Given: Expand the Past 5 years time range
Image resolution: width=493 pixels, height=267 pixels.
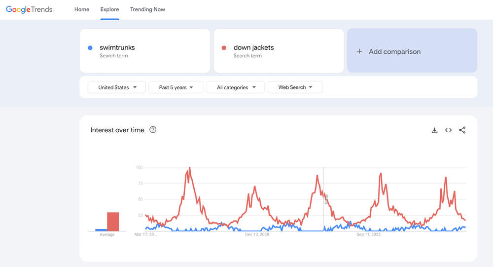Looking at the screenshot, I should click(x=176, y=87).
